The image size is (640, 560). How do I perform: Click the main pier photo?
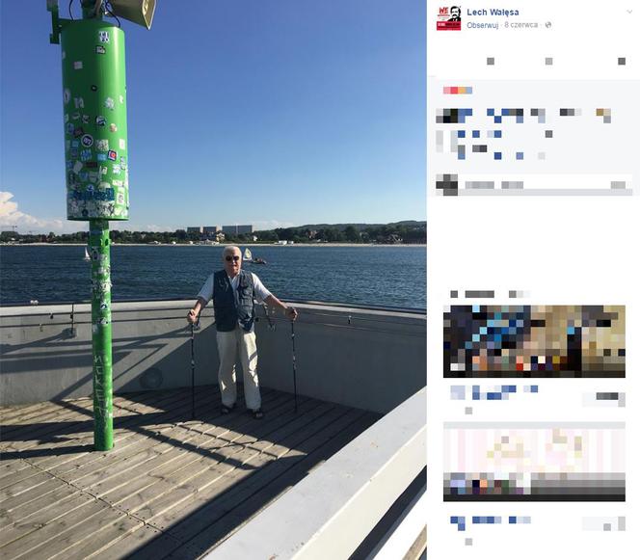coord(213,280)
